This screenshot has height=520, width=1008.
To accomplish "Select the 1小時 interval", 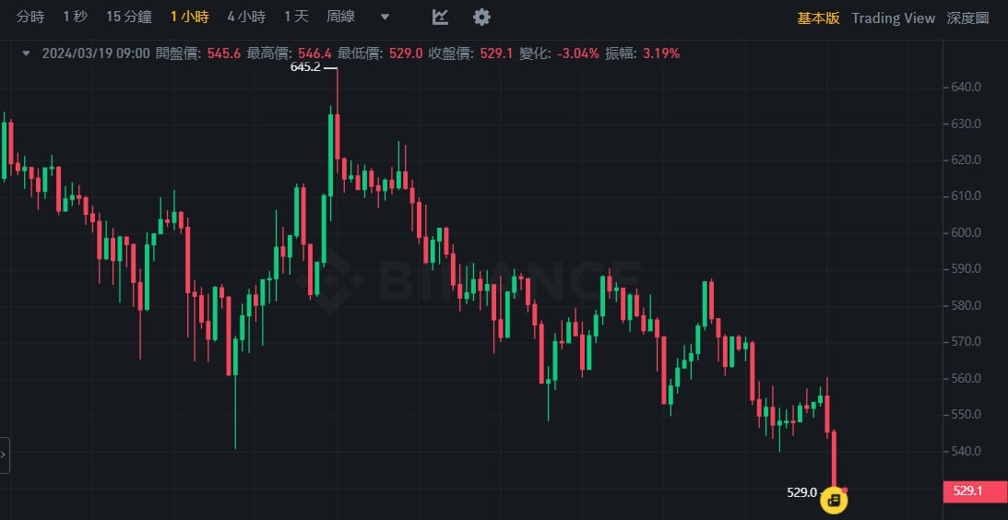I will coord(190,18).
